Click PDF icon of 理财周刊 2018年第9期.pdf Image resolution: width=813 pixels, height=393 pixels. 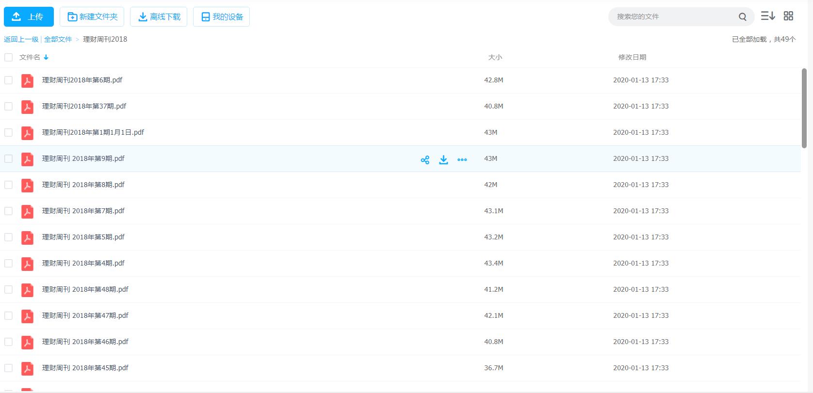pyautogui.click(x=28, y=159)
